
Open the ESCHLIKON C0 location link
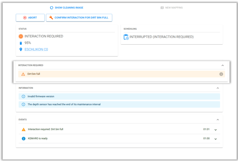click(36, 49)
